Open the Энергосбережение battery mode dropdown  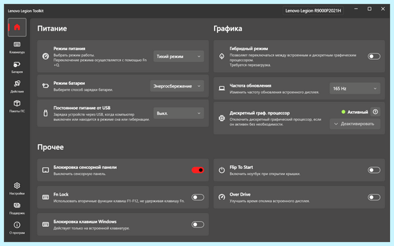point(177,86)
